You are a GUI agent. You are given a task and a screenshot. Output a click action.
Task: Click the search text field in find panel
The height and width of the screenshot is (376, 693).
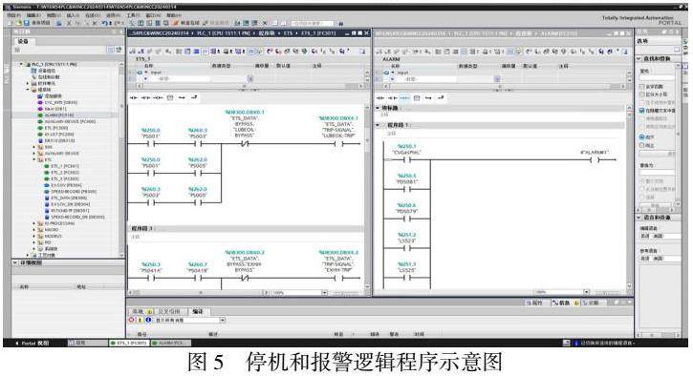coord(657,77)
